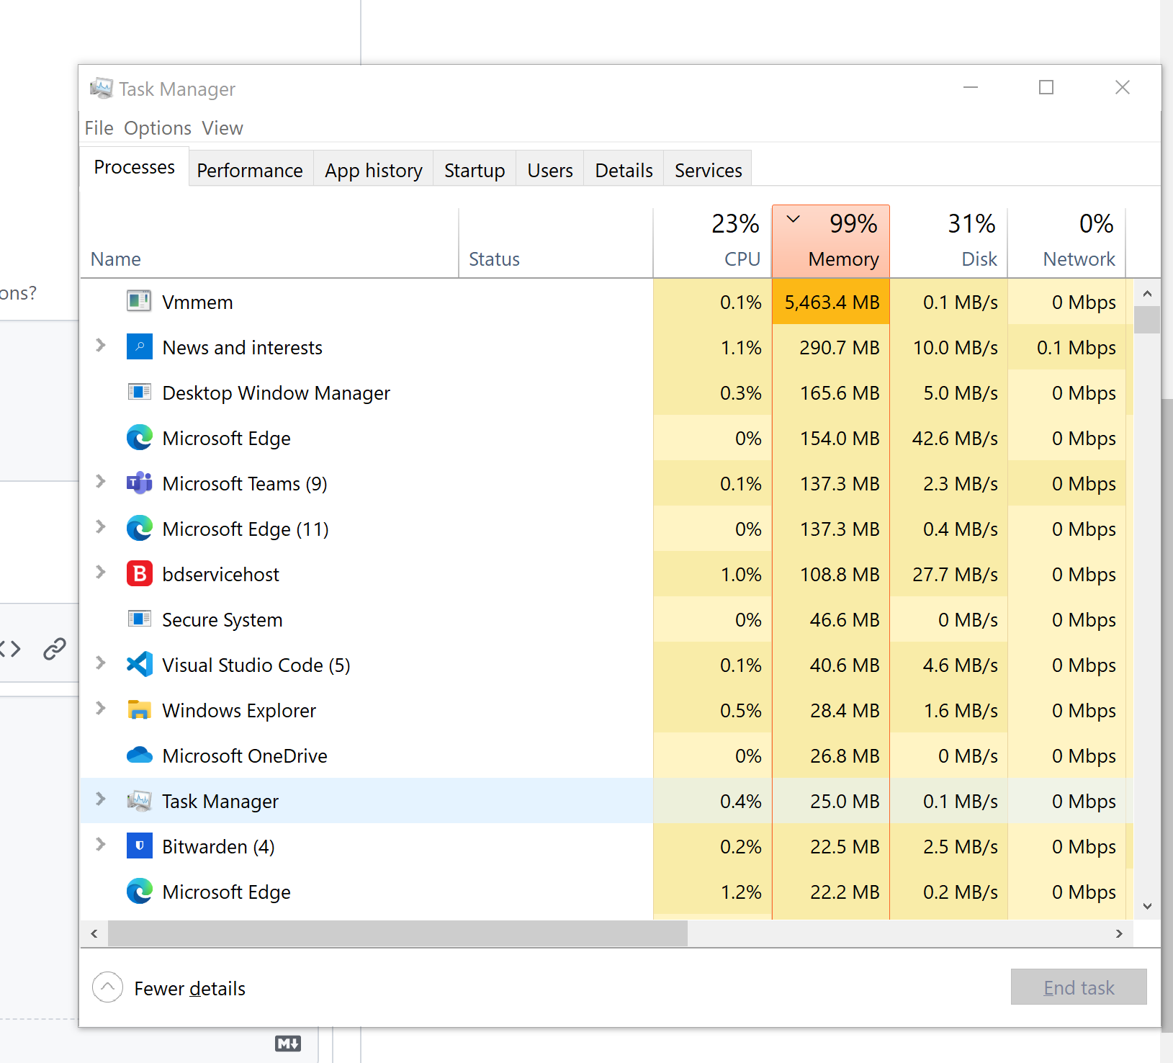The width and height of the screenshot is (1173, 1063).
Task: Expand the Bitwarden (4) group
Action: [101, 845]
